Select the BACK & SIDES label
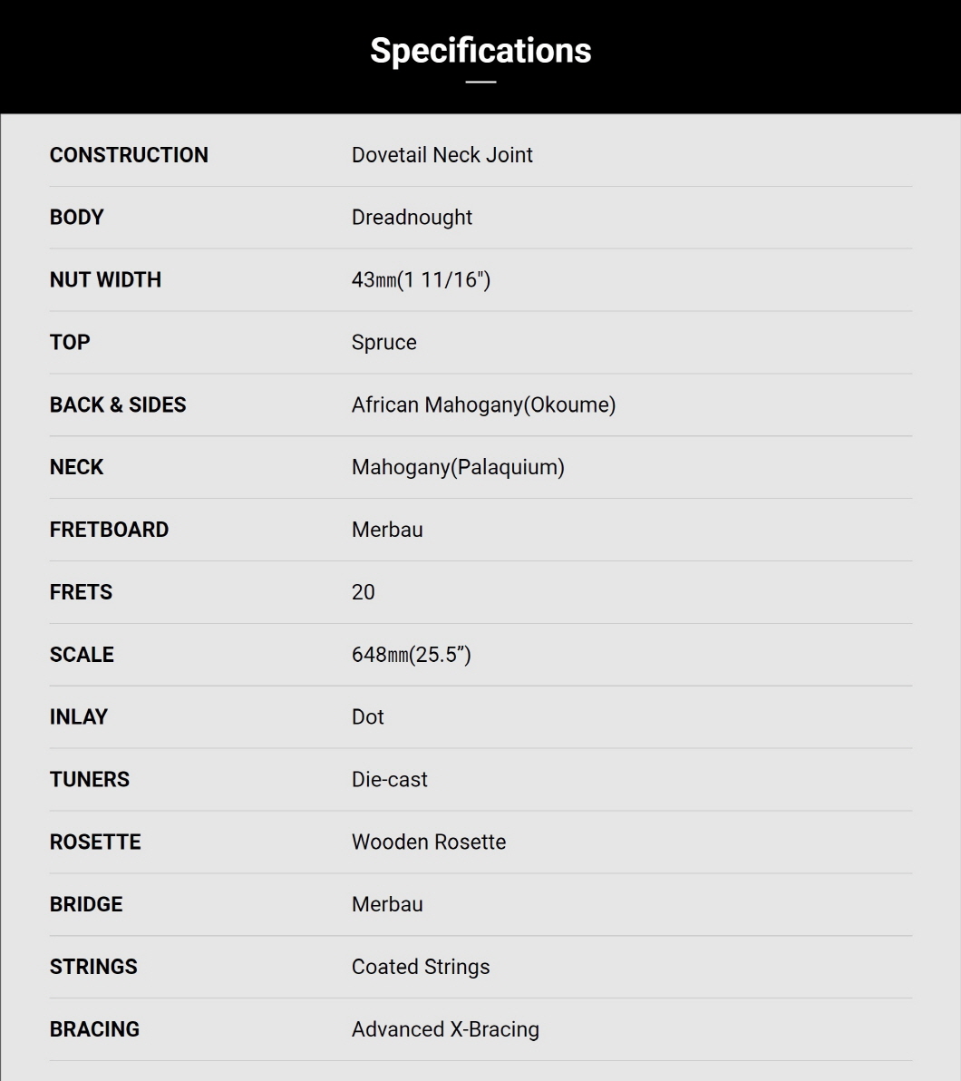Image resolution: width=961 pixels, height=1081 pixels. coord(118,404)
